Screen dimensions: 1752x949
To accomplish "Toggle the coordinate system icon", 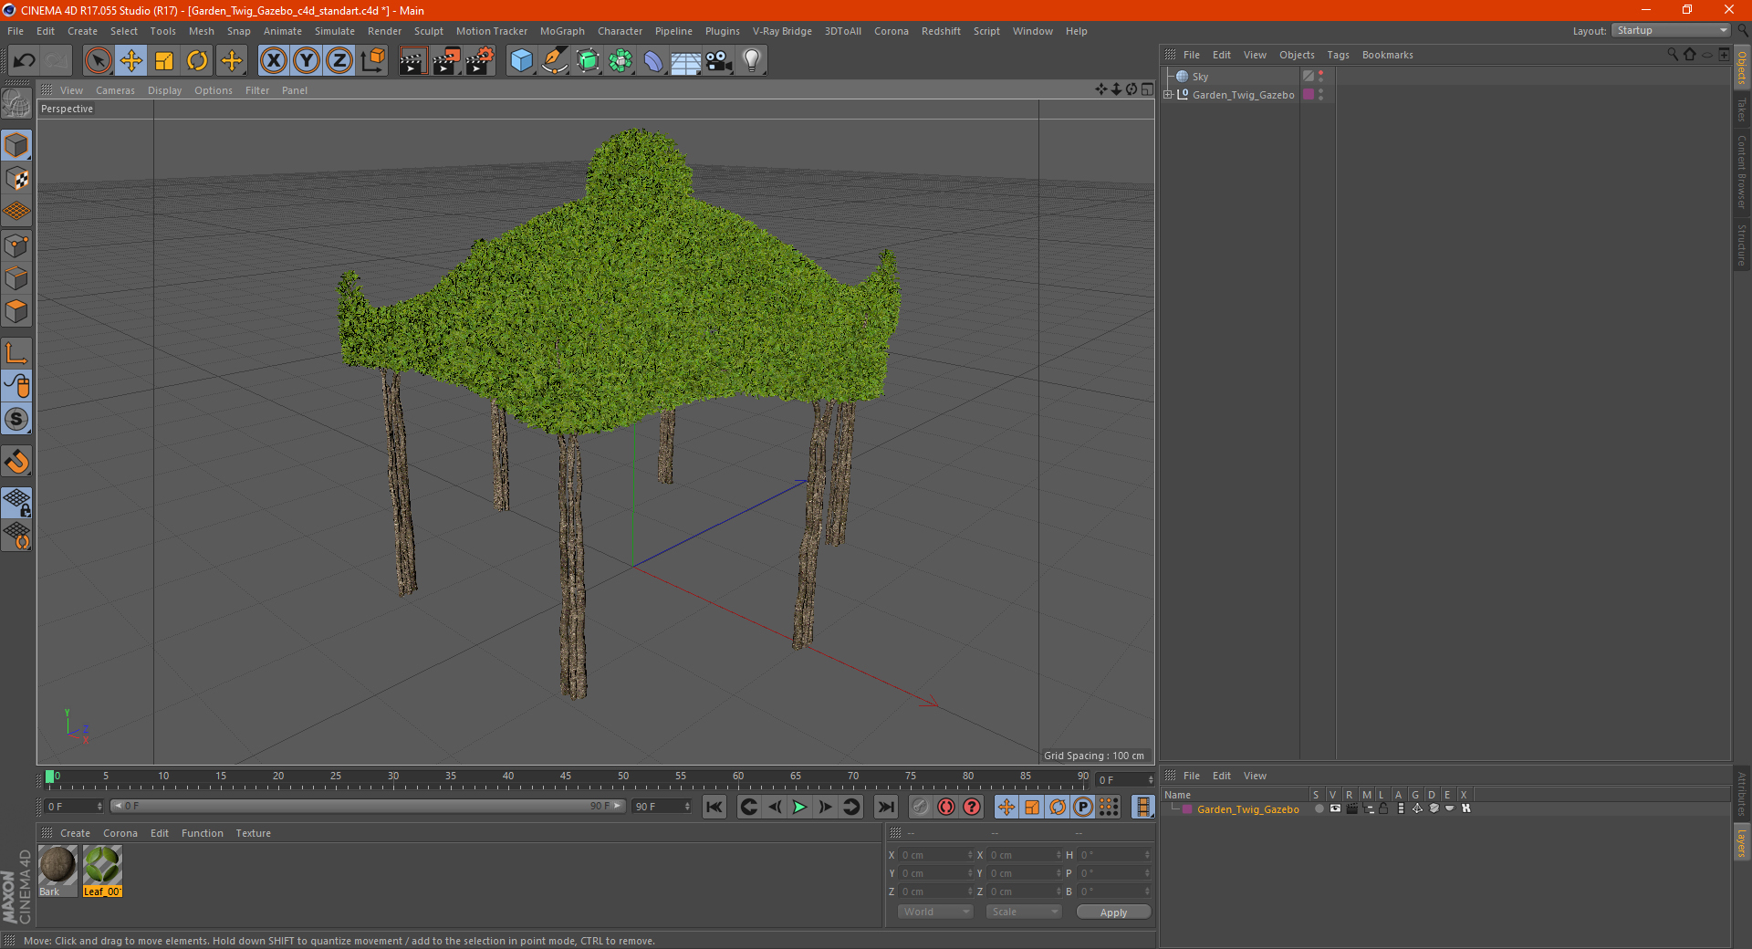I will click(x=372, y=61).
